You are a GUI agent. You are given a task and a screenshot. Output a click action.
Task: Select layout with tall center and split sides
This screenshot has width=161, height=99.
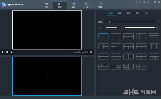pos(141,67)
